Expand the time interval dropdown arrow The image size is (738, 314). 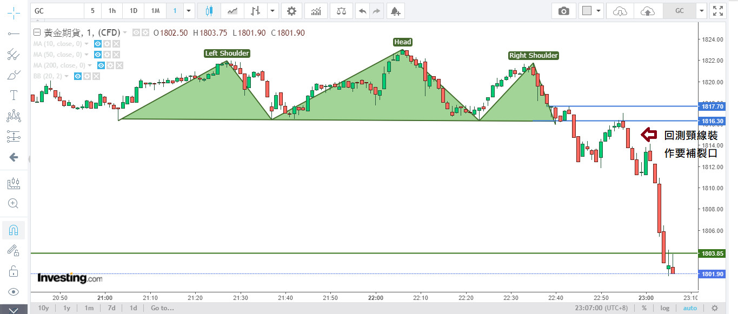coord(188,11)
